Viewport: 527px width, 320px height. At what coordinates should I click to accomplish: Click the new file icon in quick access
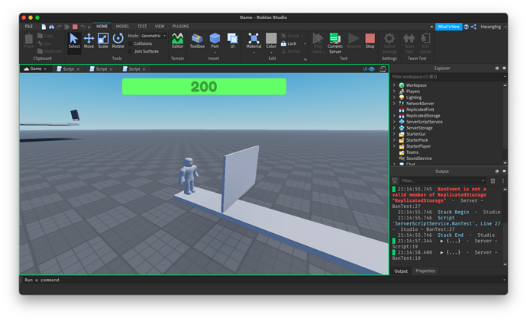click(44, 27)
